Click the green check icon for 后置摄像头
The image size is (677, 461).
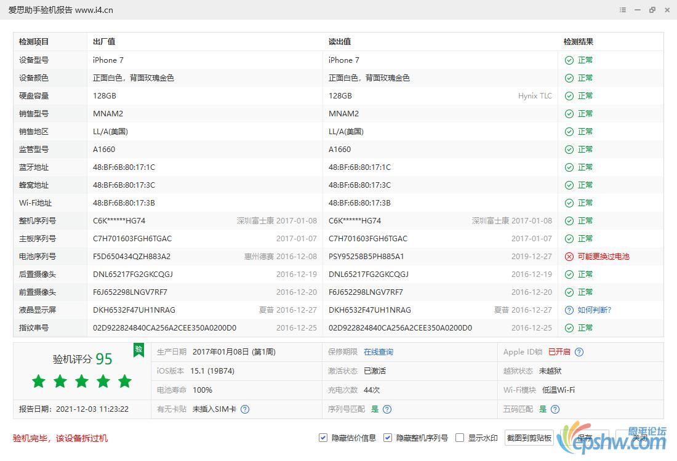(569, 275)
